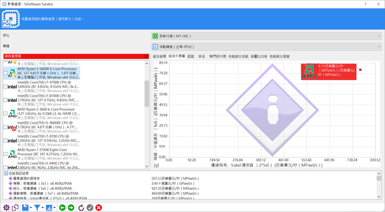The width and height of the screenshot is (385, 212).
Task: Select the 2.45 GPixel/s blur result value
Action: coord(173,183)
